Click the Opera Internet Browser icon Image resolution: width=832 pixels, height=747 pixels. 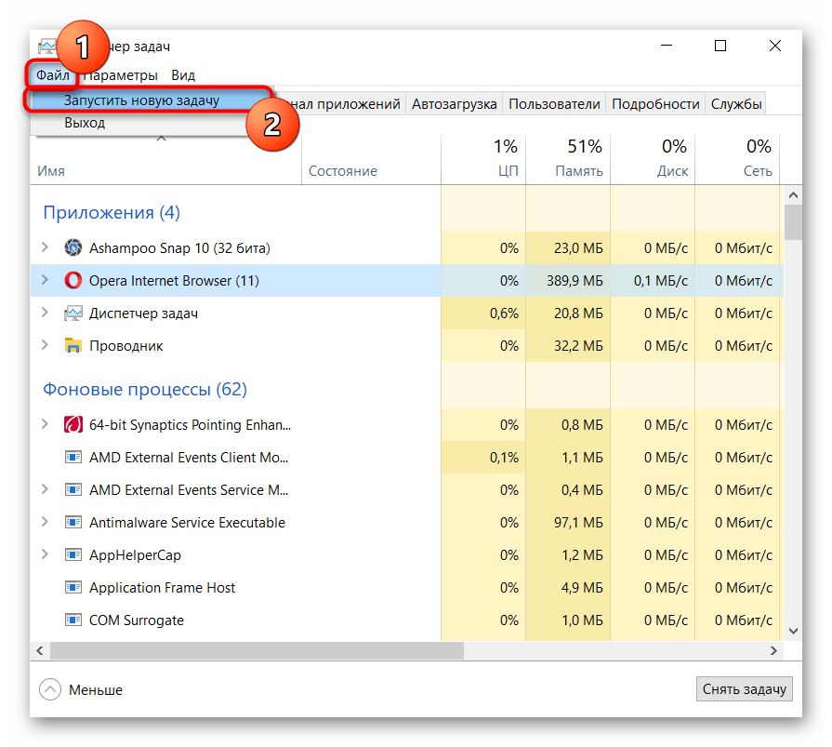pyautogui.click(x=73, y=281)
